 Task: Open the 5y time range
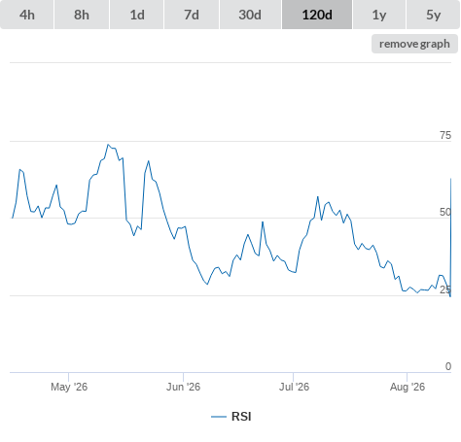click(434, 15)
